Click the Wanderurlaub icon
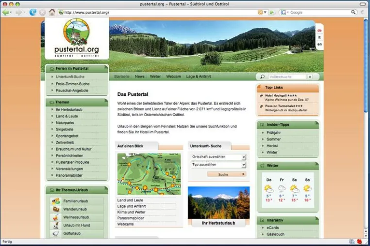 click(56, 209)
